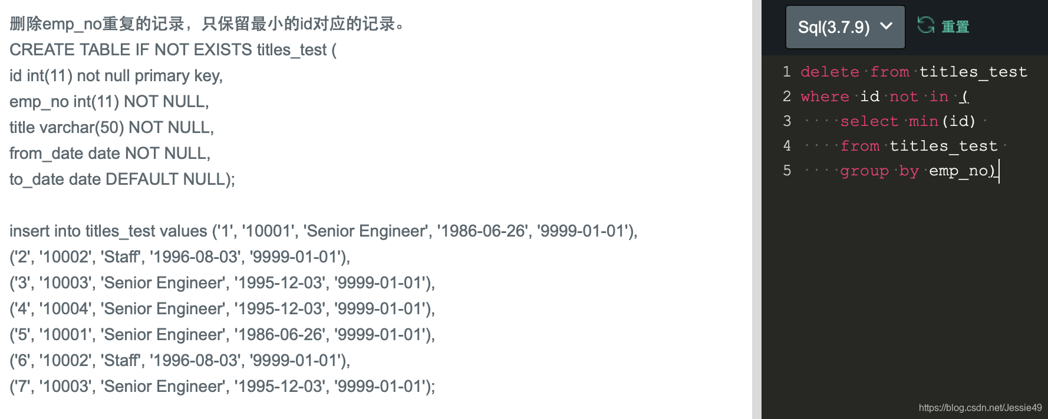Click 'group' keyword in line 5
The image size is (1048, 419).
(x=864, y=171)
